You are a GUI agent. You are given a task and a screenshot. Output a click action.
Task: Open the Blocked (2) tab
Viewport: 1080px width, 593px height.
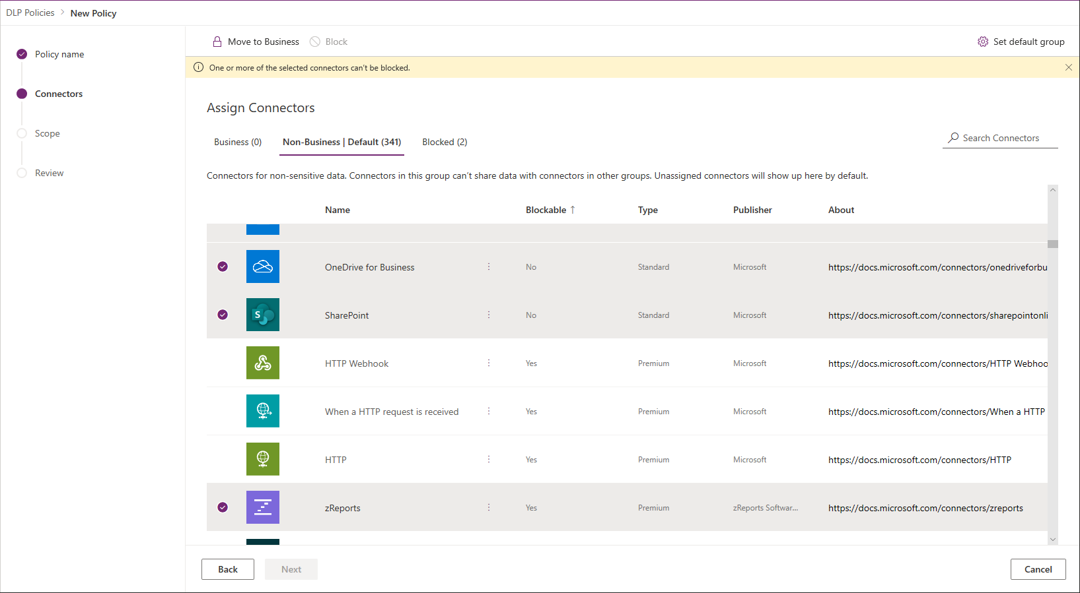coord(445,142)
